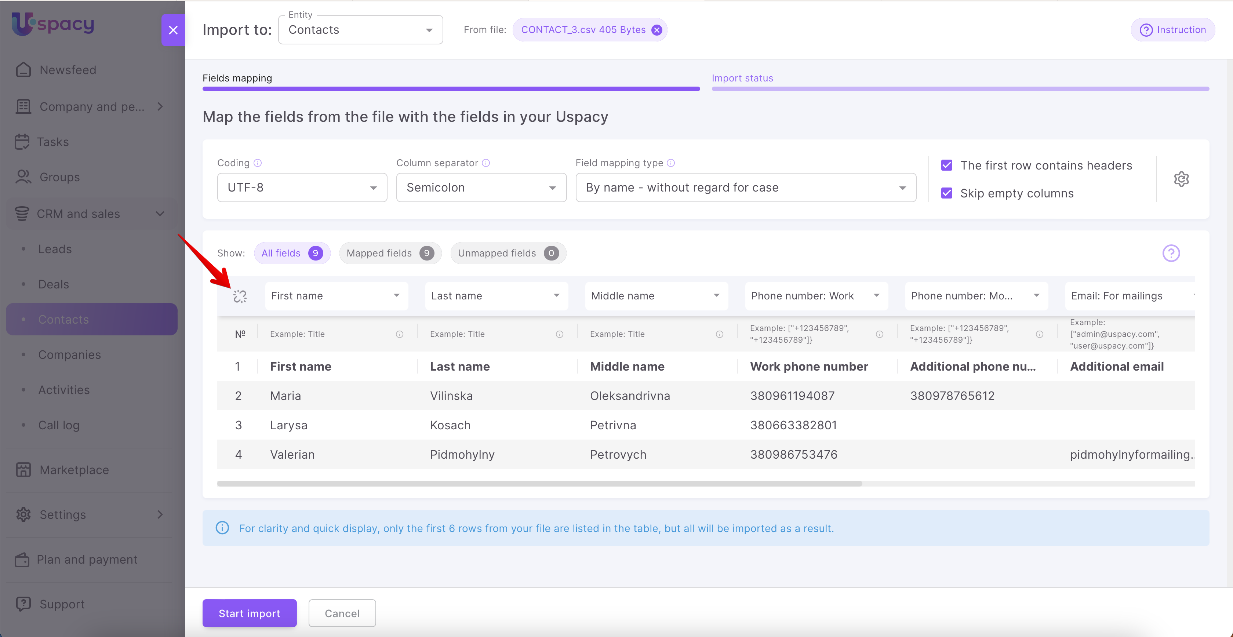Switch to the Import status tab
Screen dimensions: 1233x637
coord(742,78)
